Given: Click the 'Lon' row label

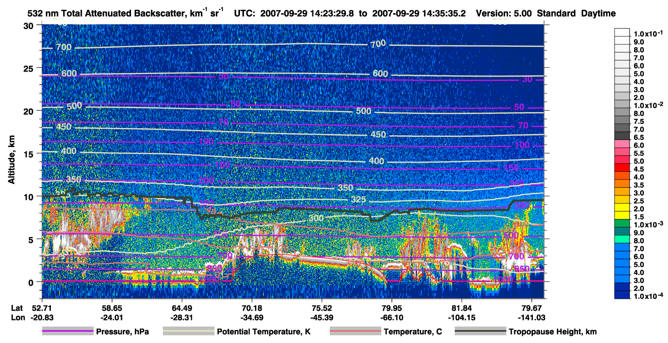Looking at the screenshot, I should point(17,317).
